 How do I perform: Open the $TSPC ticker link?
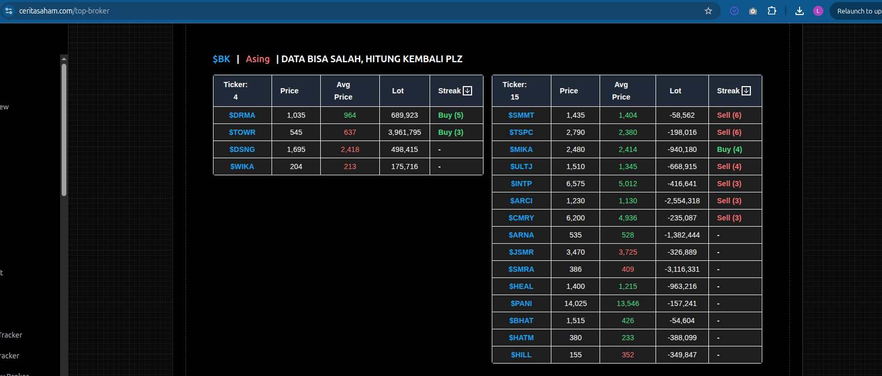tap(521, 132)
